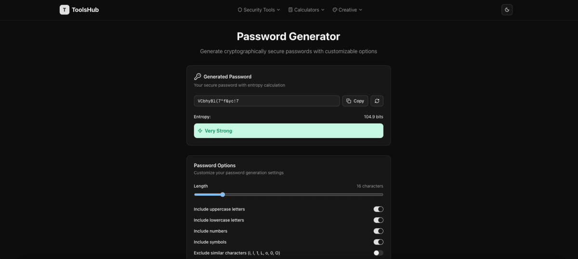Click the shield icon in Security Tools
This screenshot has height=259, width=578.
tap(240, 10)
